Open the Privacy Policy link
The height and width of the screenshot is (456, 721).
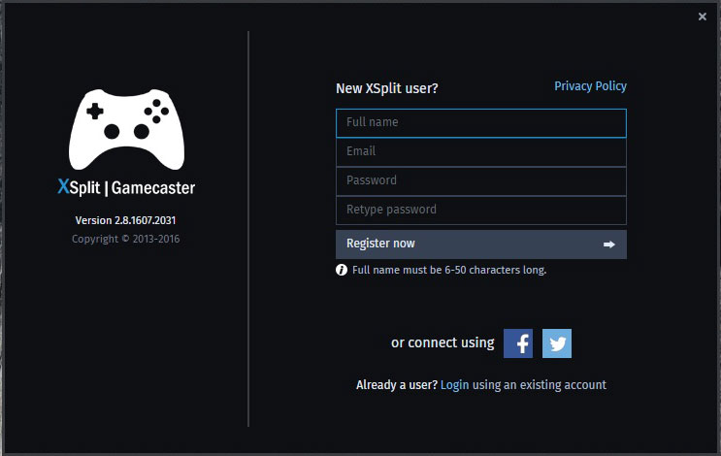pyautogui.click(x=590, y=86)
